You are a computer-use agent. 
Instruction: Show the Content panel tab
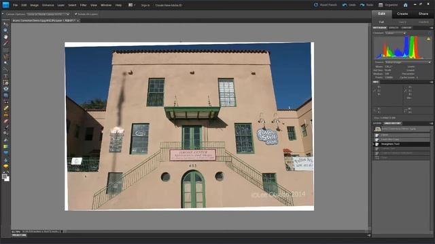coord(406,28)
